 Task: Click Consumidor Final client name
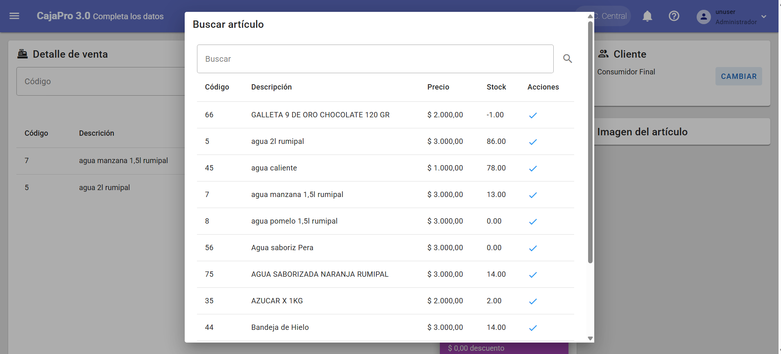pyautogui.click(x=626, y=72)
